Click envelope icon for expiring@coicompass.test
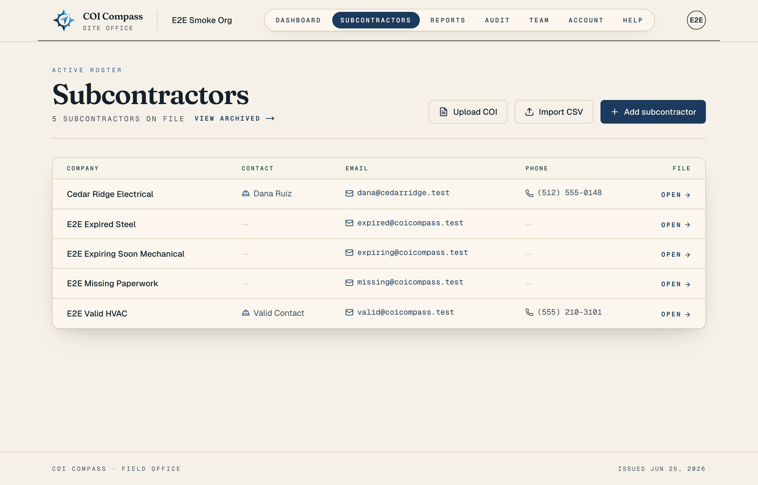 click(349, 253)
